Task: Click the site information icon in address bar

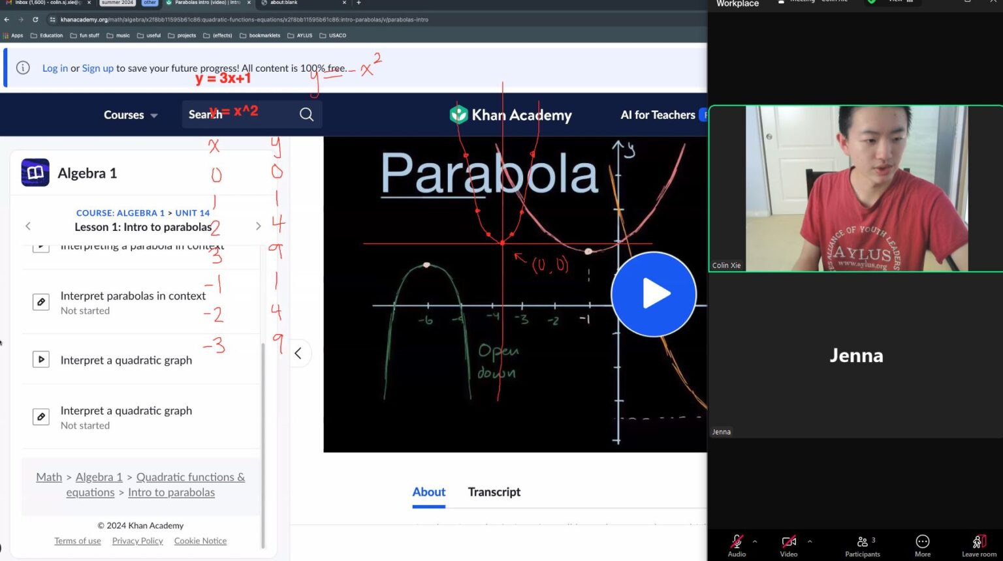Action: pyautogui.click(x=53, y=20)
